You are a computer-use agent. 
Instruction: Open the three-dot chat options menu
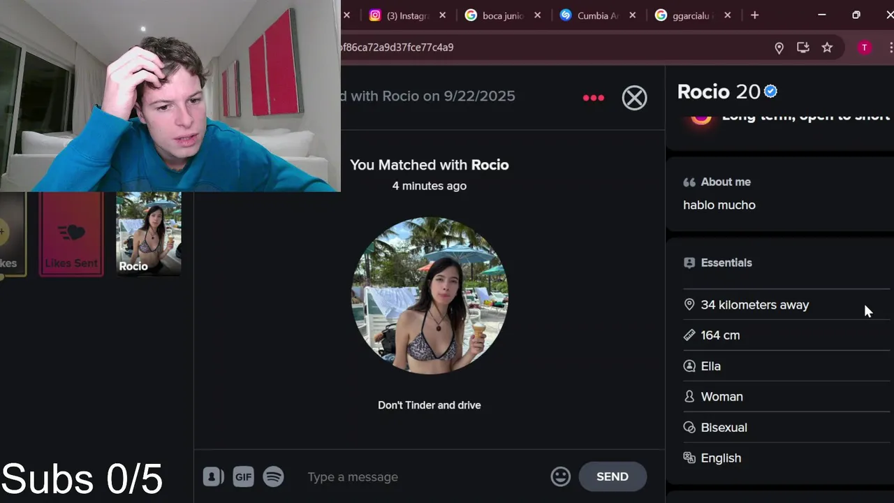click(593, 98)
